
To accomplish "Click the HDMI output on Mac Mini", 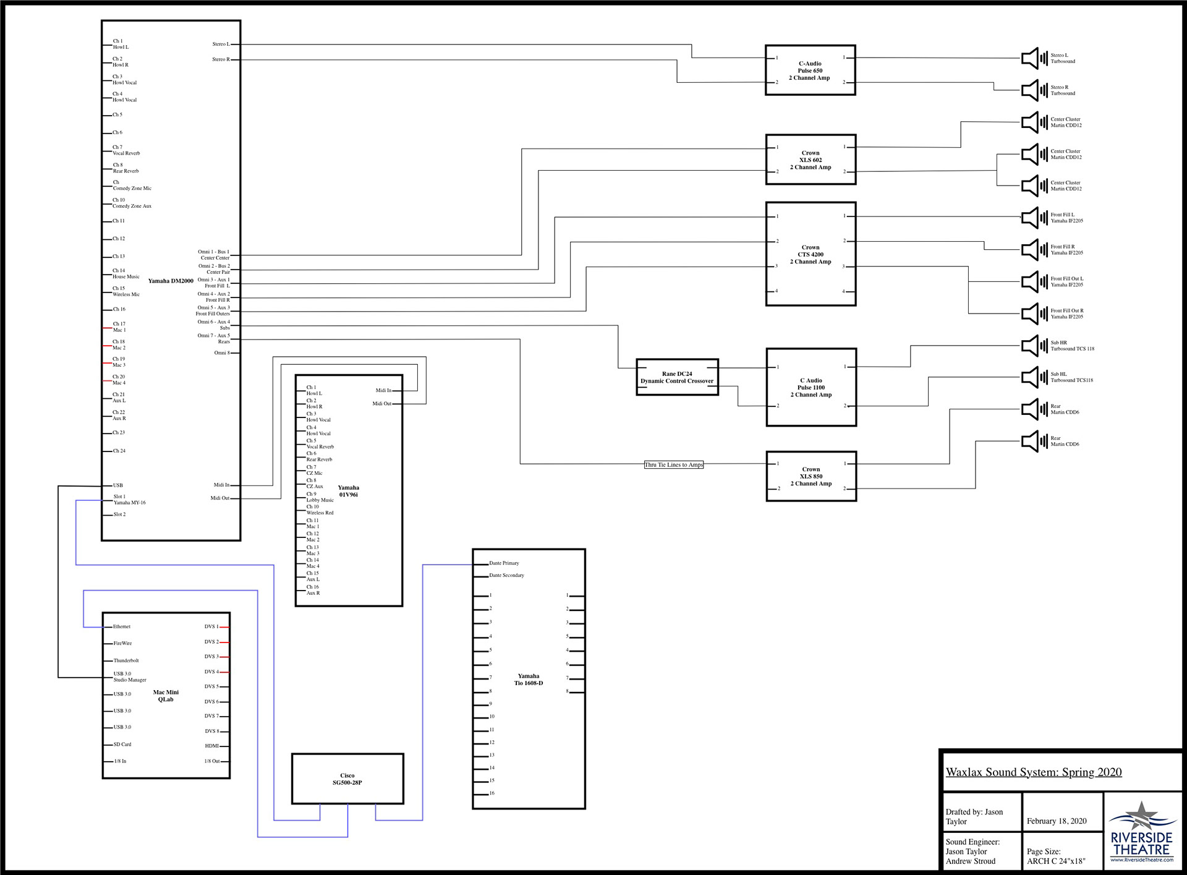I will pos(212,746).
